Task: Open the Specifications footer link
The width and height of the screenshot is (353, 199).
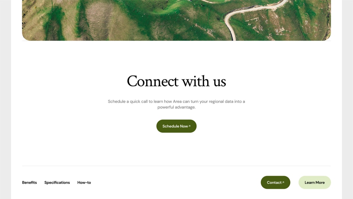Action: coord(57,183)
